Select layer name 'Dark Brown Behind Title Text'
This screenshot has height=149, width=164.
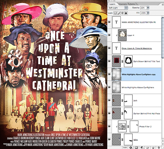(147, 61)
